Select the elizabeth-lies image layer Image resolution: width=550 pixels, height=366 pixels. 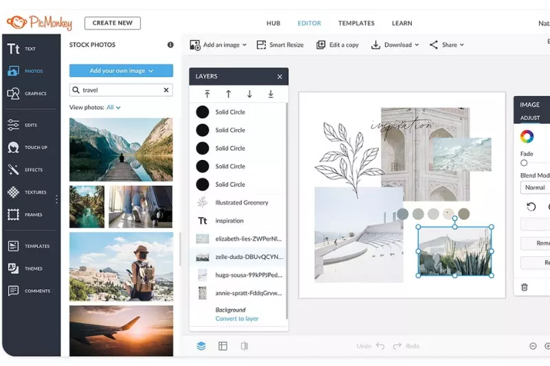(x=238, y=239)
